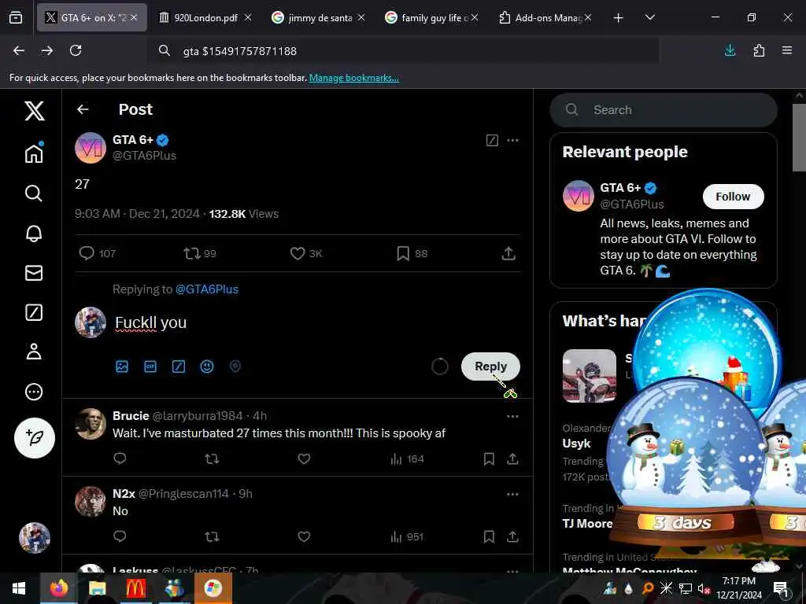Open more options on N2x reply

tap(512, 494)
